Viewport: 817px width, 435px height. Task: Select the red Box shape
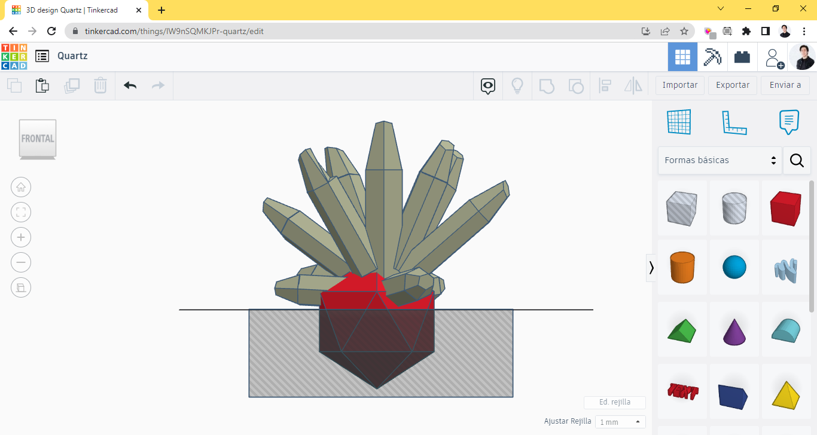(x=786, y=208)
